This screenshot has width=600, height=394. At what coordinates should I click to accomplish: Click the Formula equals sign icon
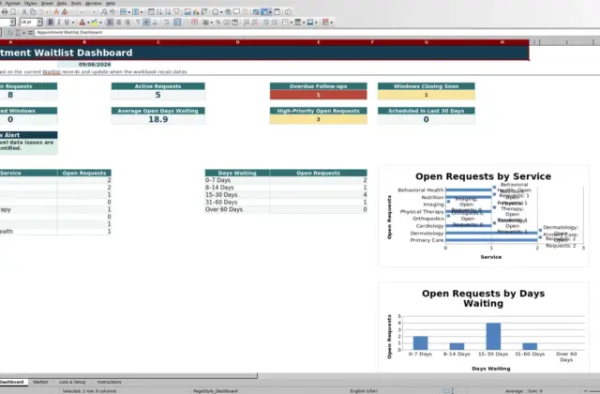point(30,33)
